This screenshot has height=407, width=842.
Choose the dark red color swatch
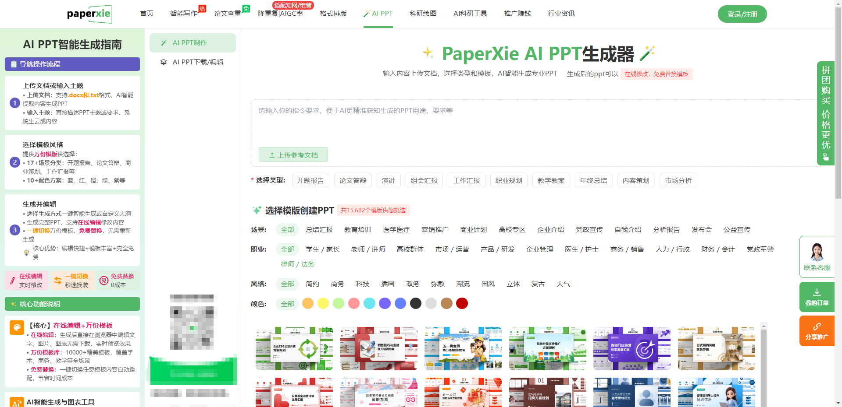coord(462,303)
